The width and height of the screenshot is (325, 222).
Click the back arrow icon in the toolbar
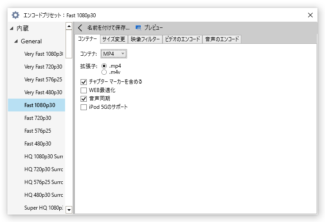pos(80,27)
